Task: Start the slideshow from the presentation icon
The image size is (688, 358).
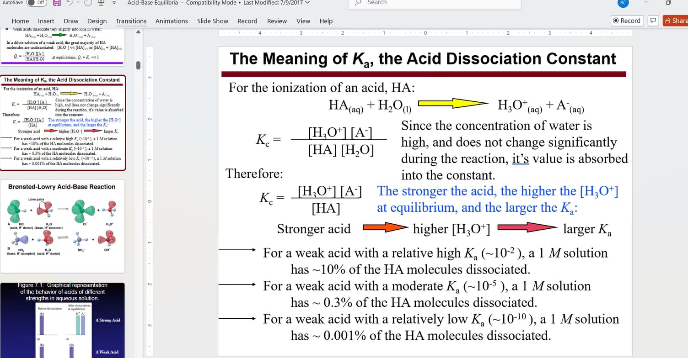Action: [x=100, y=3]
